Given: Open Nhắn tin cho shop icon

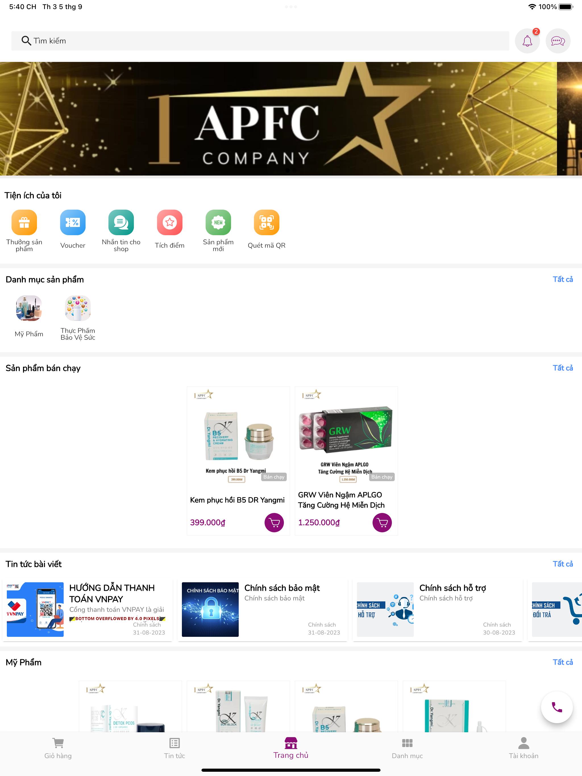Looking at the screenshot, I should (x=121, y=222).
